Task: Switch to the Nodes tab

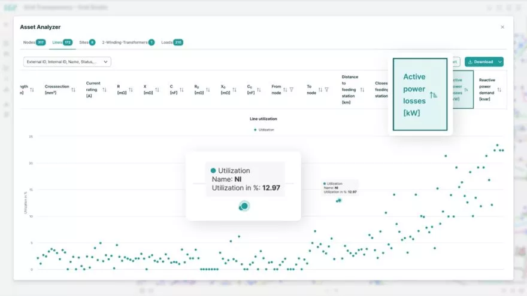Action: [34, 42]
